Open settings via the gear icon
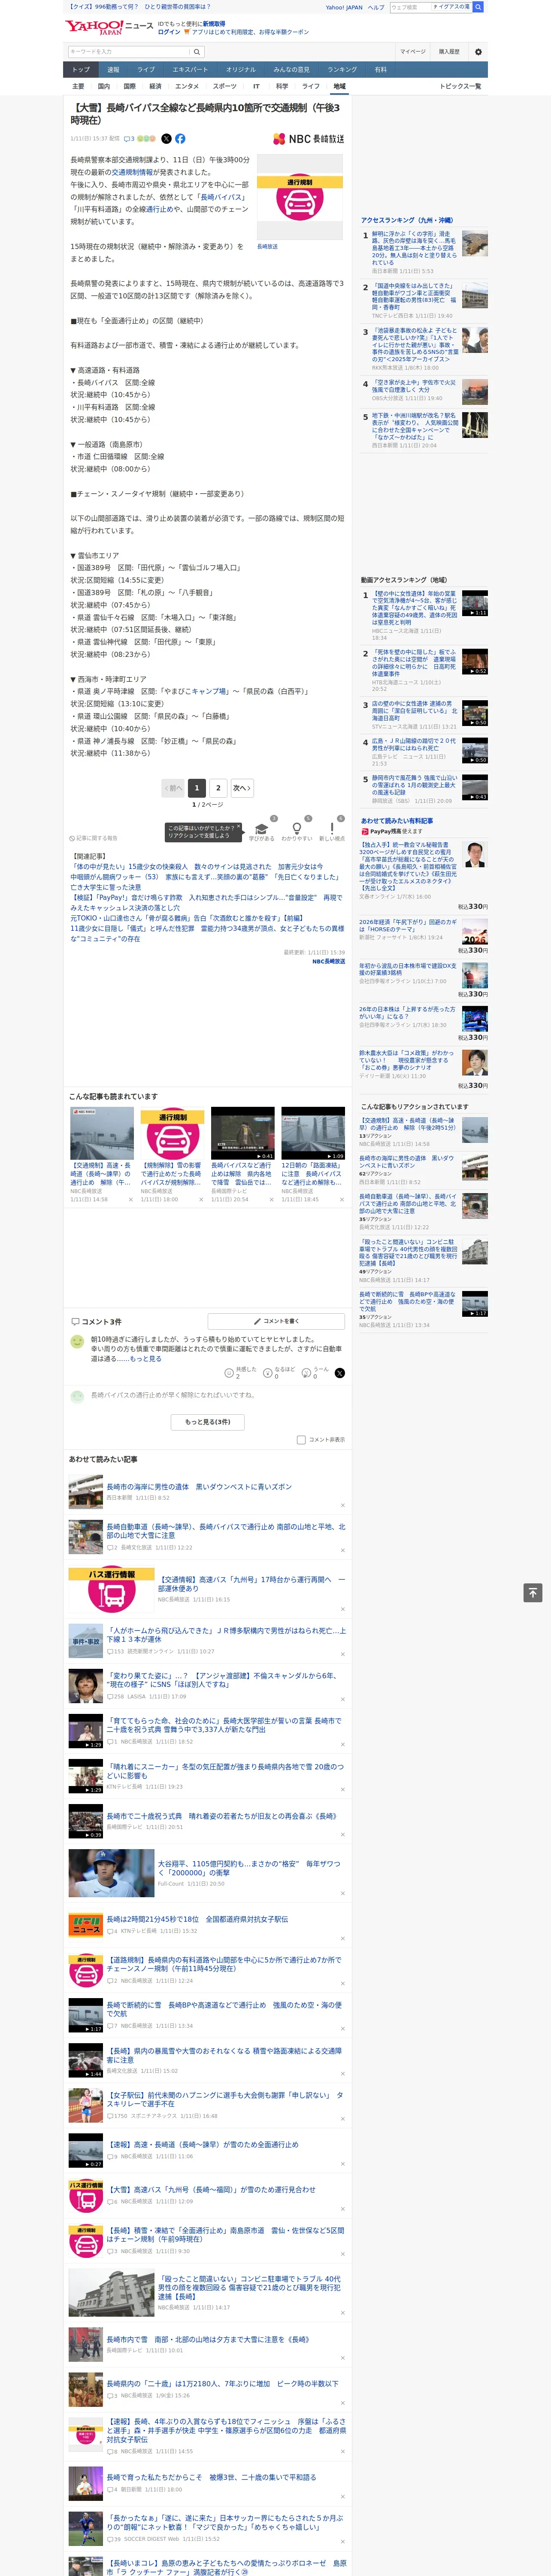551x2576 pixels. coord(478,52)
